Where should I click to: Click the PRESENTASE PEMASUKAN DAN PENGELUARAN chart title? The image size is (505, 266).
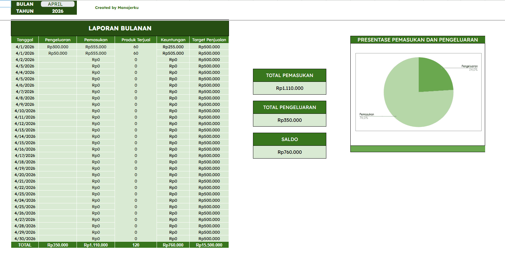[418, 40]
